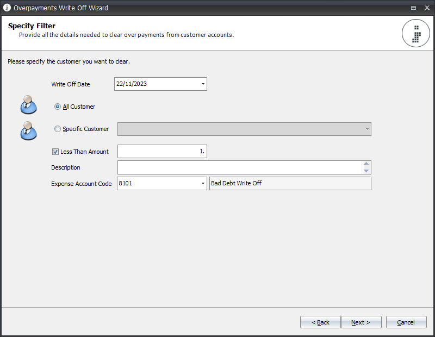Click the 8101 account code field

[x=158, y=183]
